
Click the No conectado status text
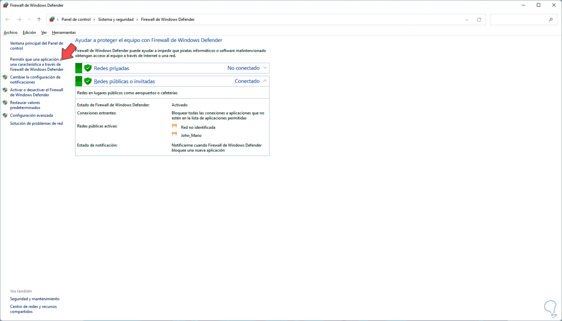tap(244, 68)
